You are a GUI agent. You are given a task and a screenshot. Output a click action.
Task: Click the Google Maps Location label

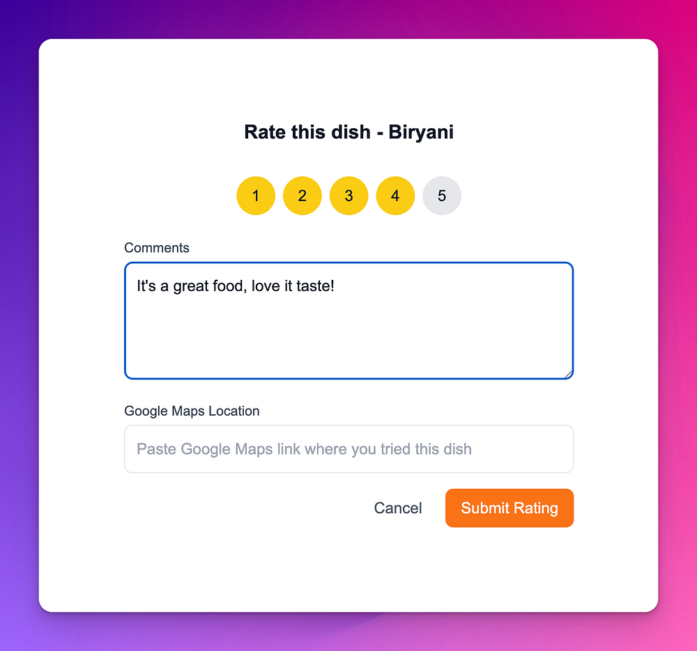click(192, 411)
